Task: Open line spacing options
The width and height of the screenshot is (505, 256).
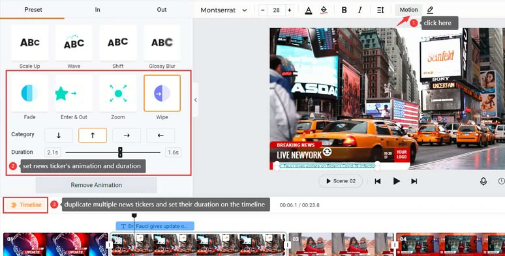Action: (x=380, y=10)
